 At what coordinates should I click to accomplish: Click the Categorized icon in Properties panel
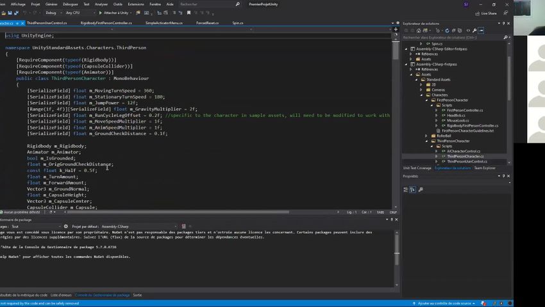(406, 189)
